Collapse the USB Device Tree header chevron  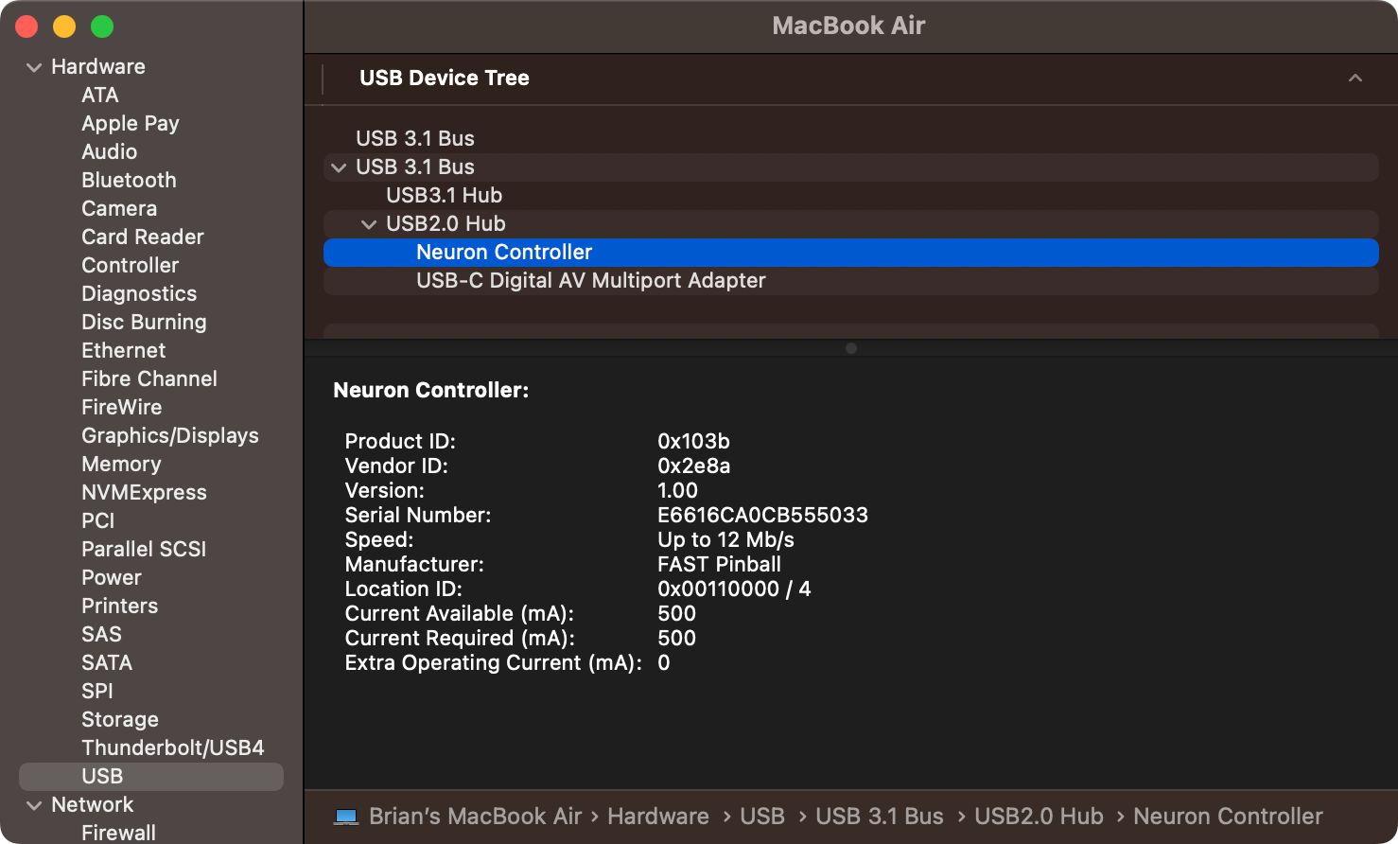pyautogui.click(x=1355, y=78)
